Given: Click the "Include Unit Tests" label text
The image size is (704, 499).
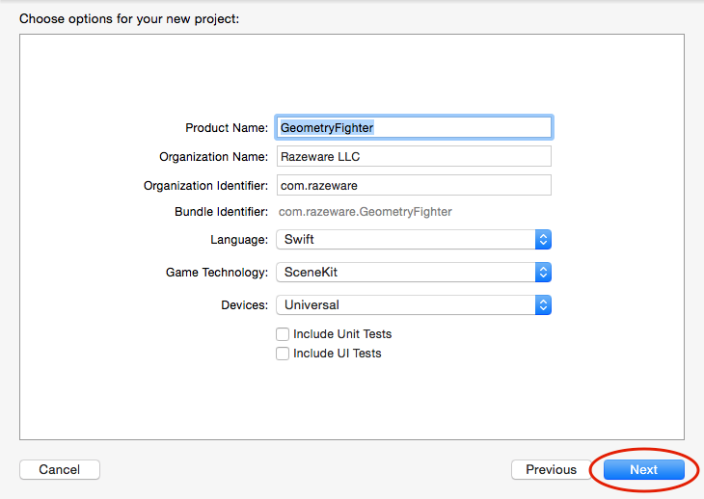Looking at the screenshot, I should point(342,334).
